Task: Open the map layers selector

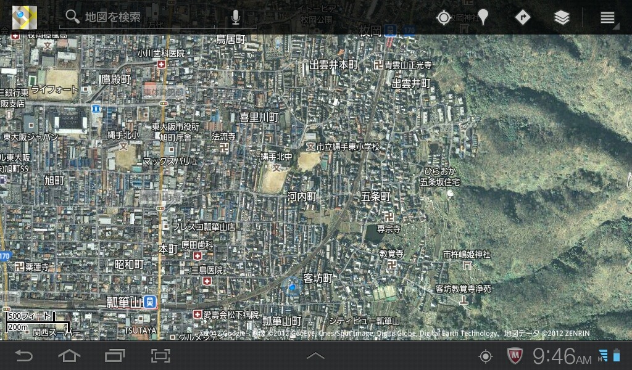Action: [x=562, y=17]
